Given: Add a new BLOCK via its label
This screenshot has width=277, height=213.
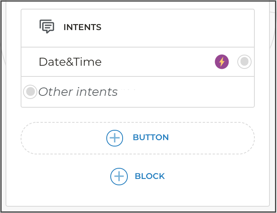Looking at the screenshot, I should (150, 177).
